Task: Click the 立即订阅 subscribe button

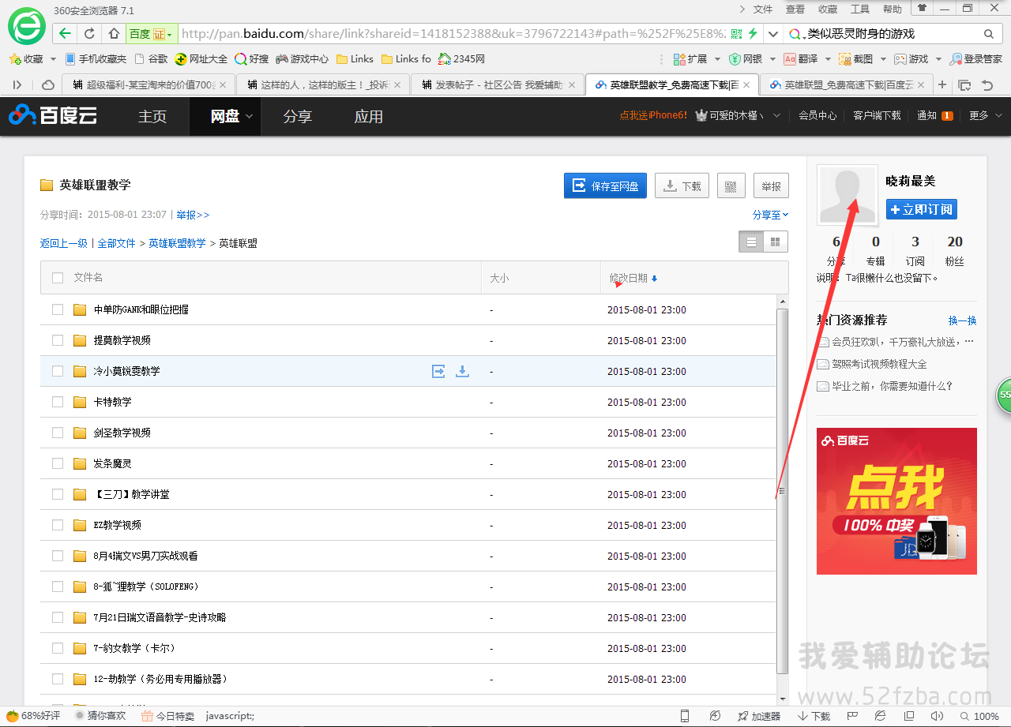Action: click(x=922, y=209)
